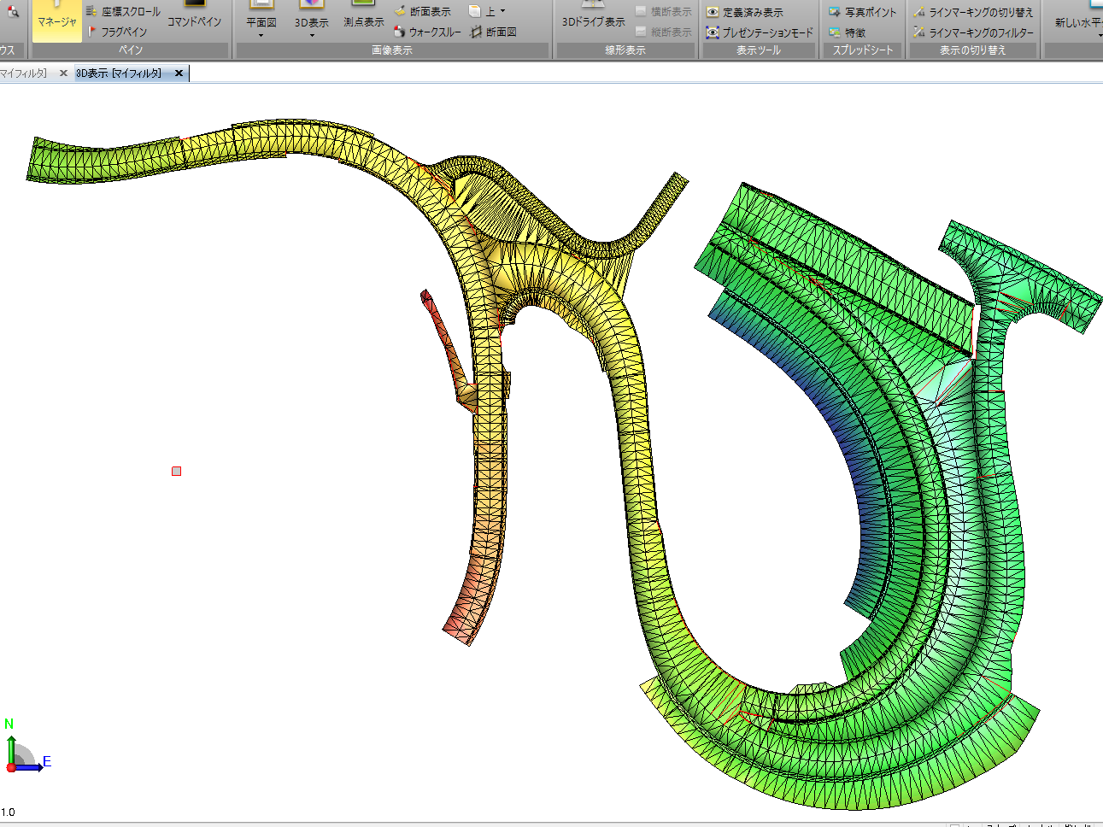1103x827 pixels.
Task: Expand the 3D表示 dropdown arrow
Action: click(x=311, y=36)
